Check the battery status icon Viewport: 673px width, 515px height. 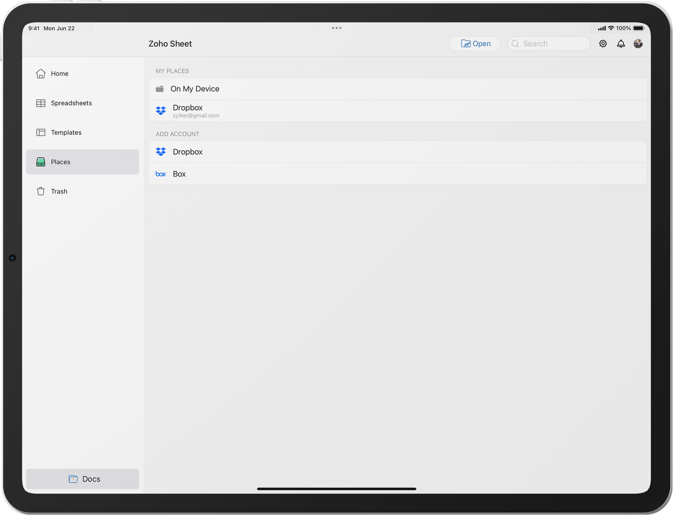639,28
